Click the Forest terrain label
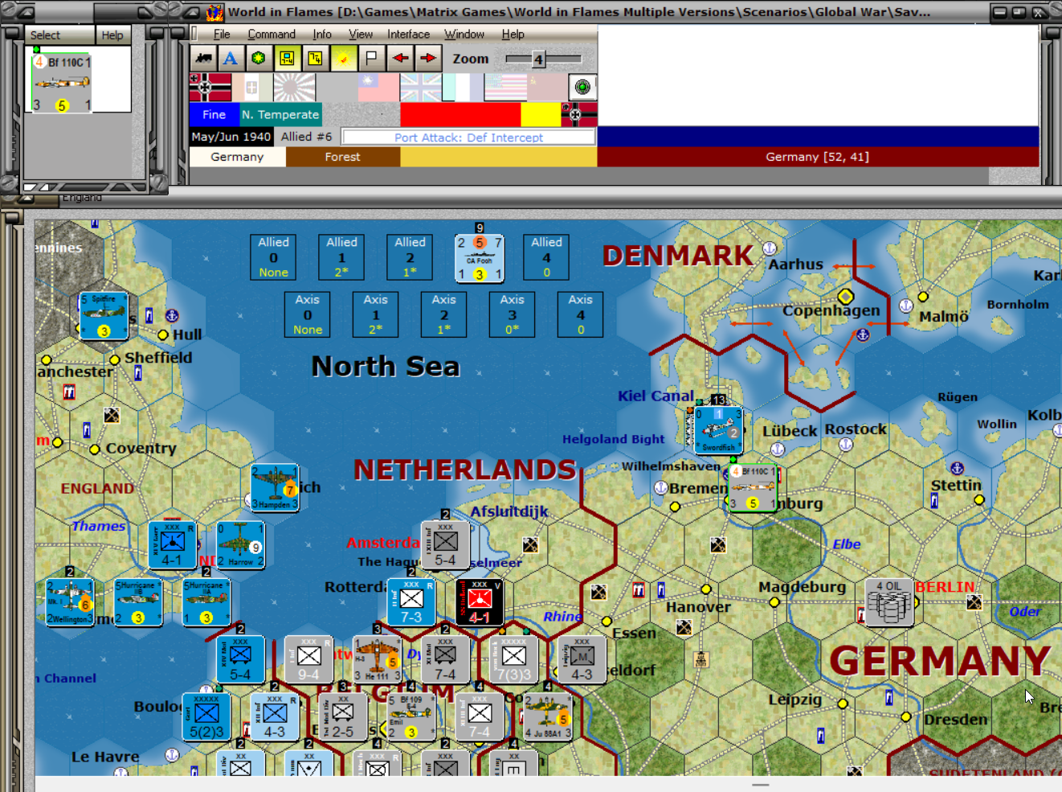Image resolution: width=1062 pixels, height=792 pixels. (x=342, y=157)
